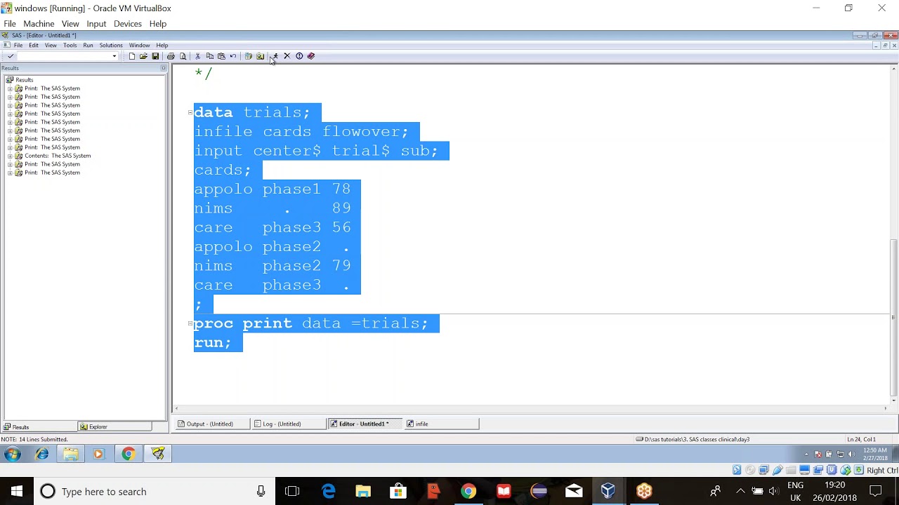Switch to the Results panel tab
Image resolution: width=899 pixels, height=505 pixels.
coord(39,426)
